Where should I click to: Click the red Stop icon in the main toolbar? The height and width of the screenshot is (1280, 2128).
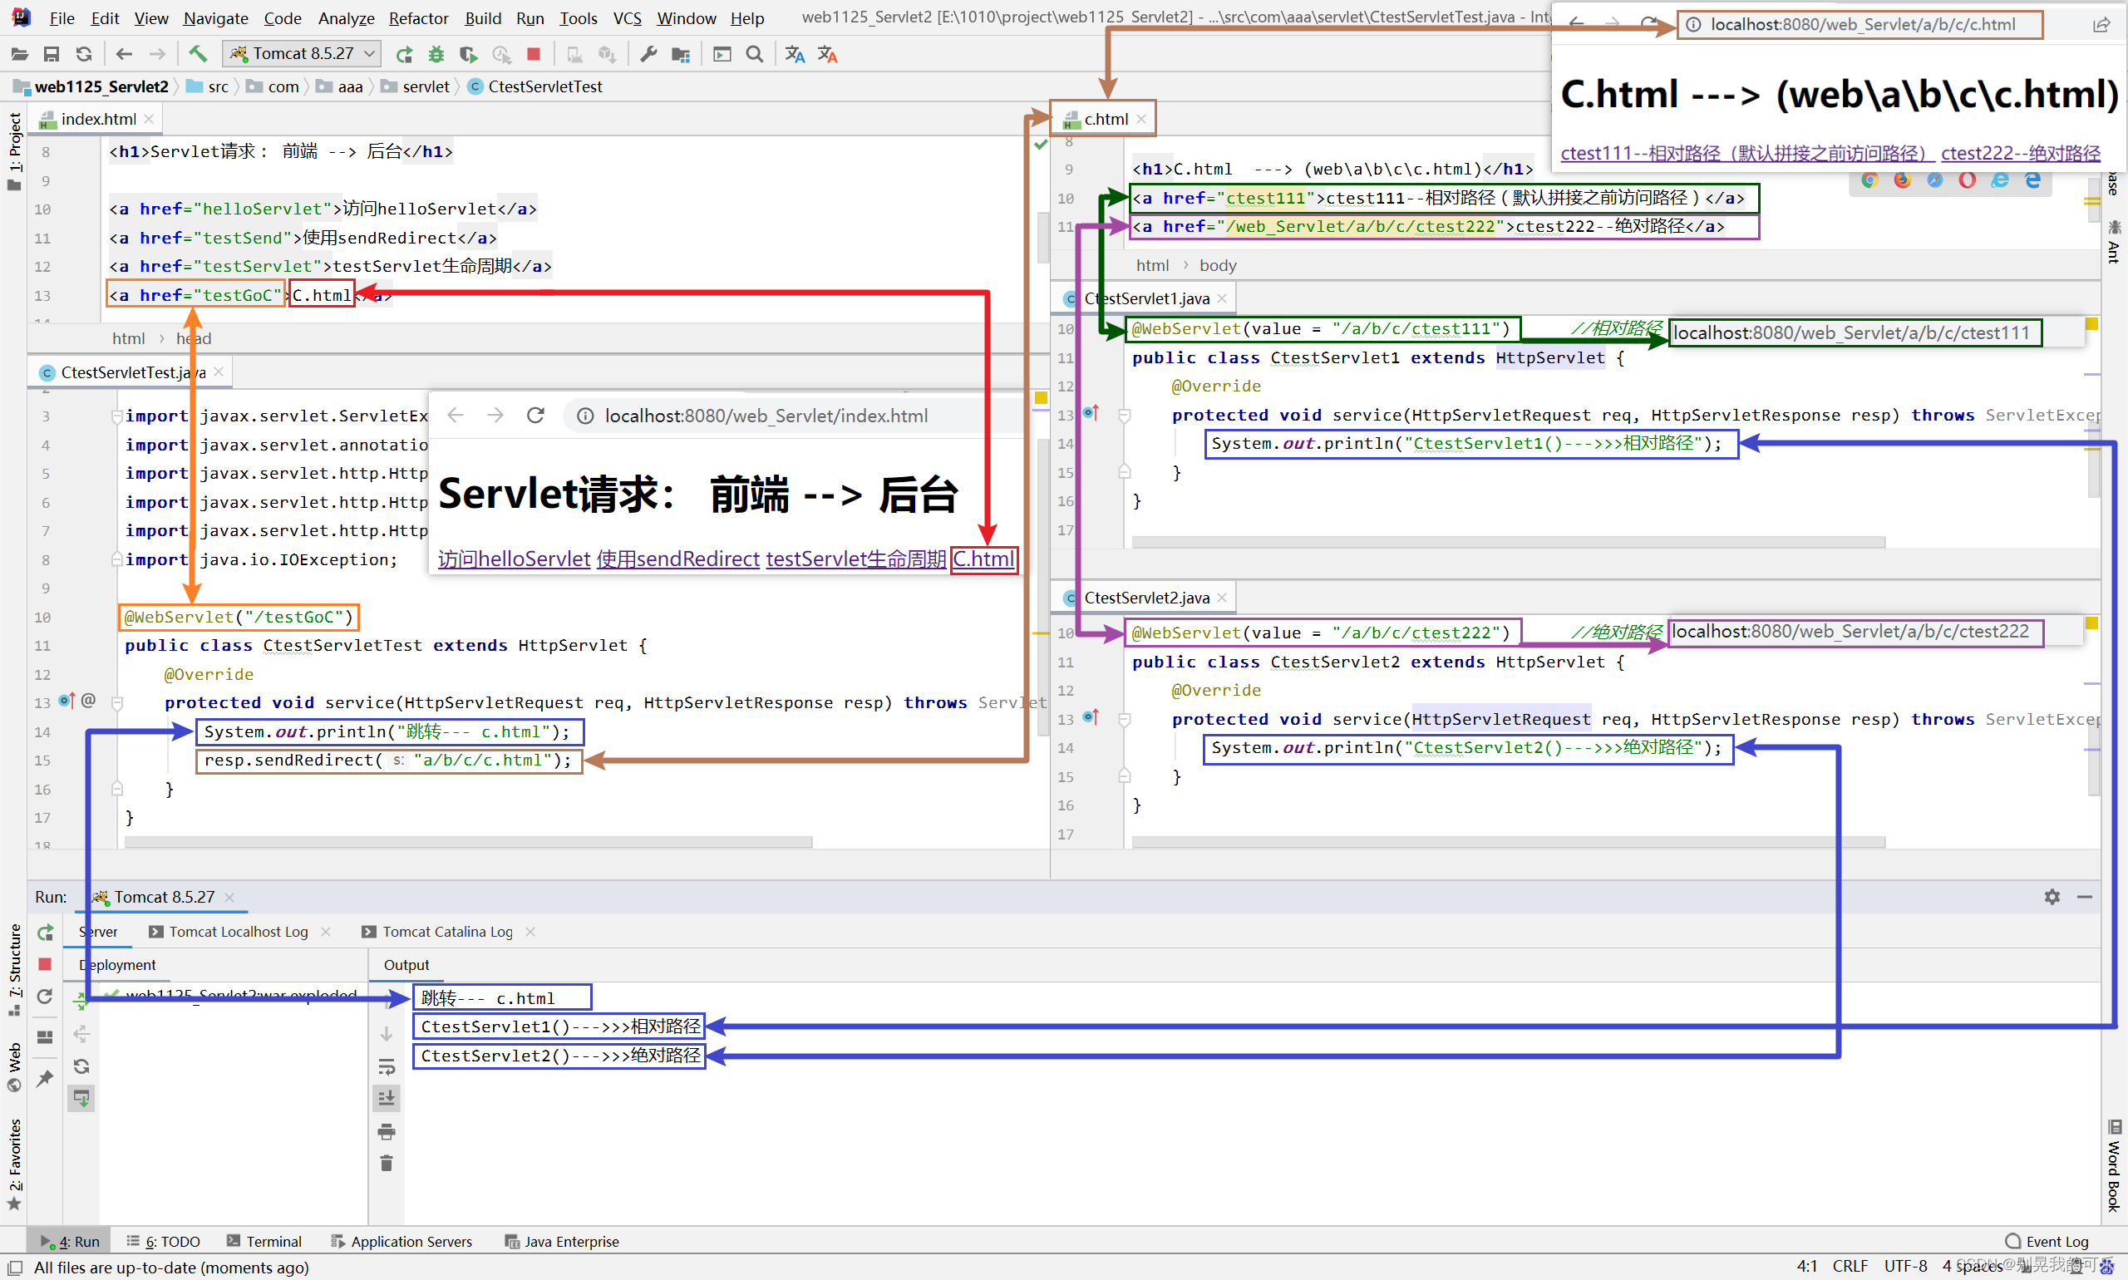[533, 54]
